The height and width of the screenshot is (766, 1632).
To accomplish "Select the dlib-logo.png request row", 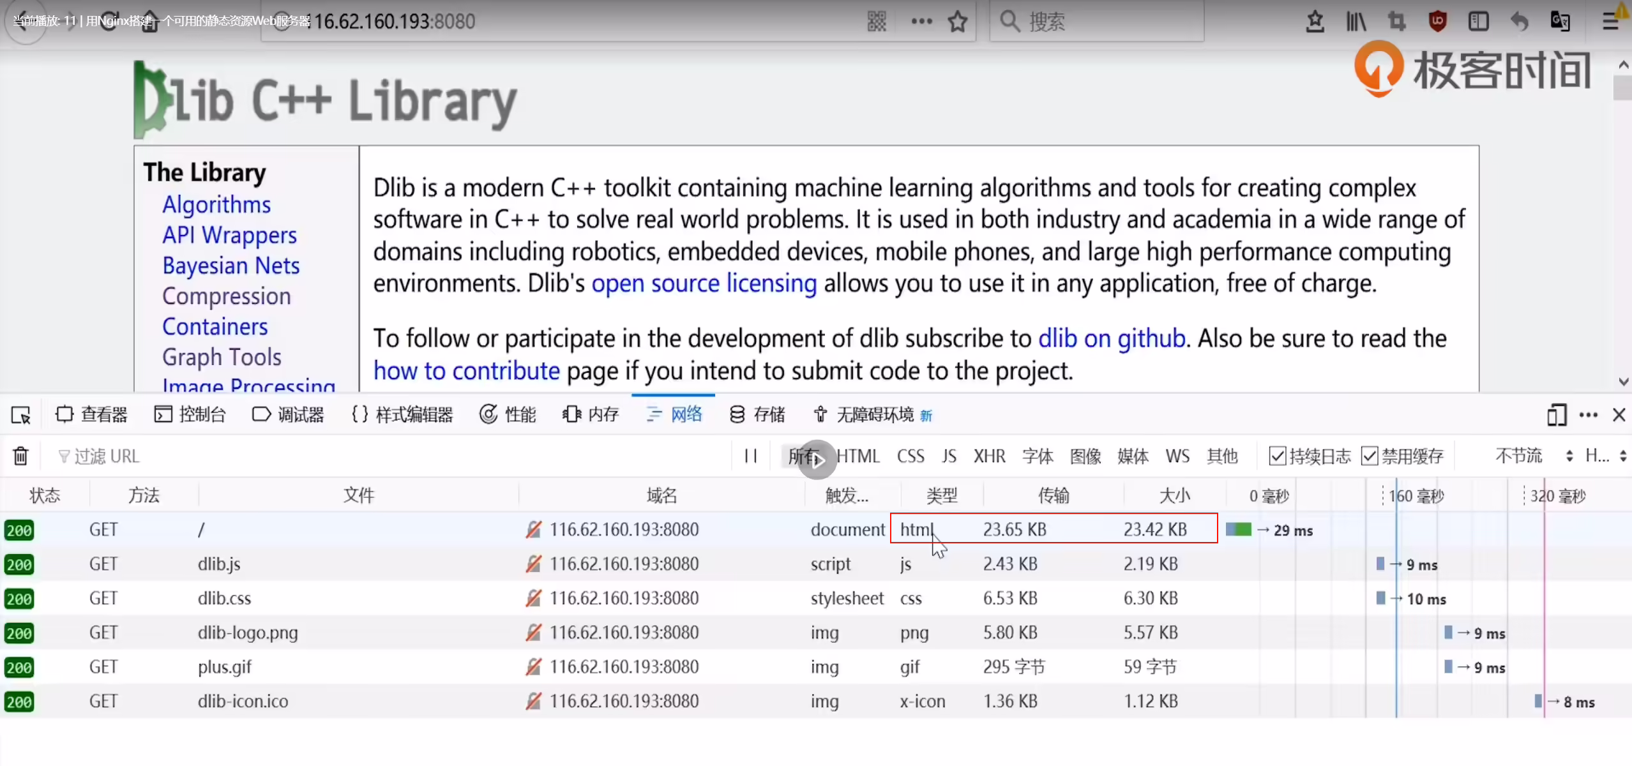I will 816,633.
